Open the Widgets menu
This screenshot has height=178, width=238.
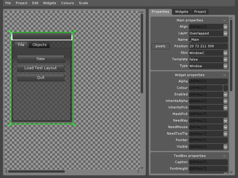[x=49, y=3]
